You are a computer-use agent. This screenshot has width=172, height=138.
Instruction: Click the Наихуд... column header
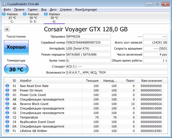(x=109, y=81)
